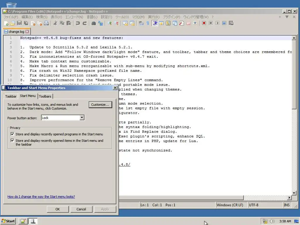300x225 pixels.
Task: Click the Save Recorded Macro icon
Action: tap(231, 23)
